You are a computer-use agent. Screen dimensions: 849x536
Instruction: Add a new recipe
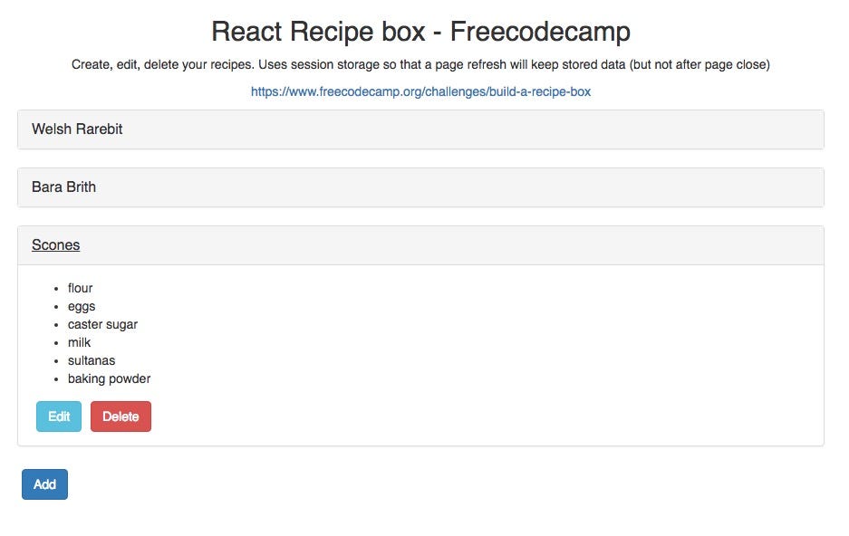point(44,484)
